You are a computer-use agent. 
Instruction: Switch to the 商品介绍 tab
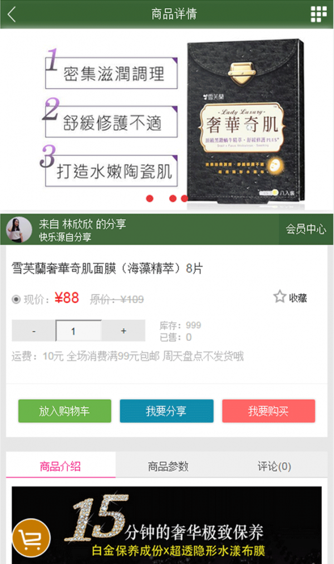[x=61, y=466]
